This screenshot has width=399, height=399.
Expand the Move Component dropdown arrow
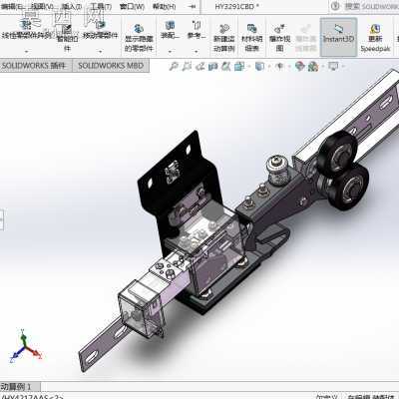100,51
